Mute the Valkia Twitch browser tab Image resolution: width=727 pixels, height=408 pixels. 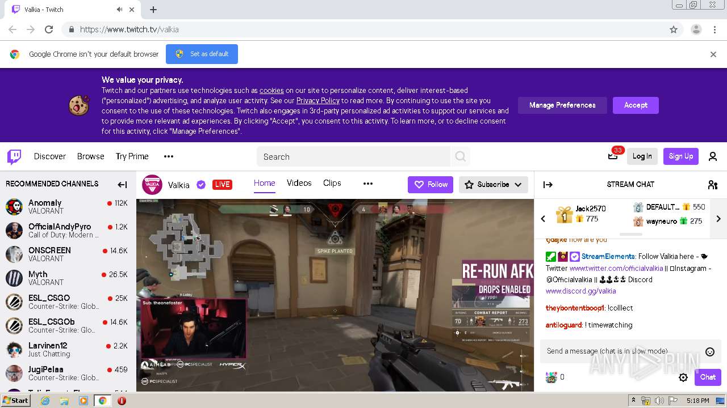click(120, 10)
